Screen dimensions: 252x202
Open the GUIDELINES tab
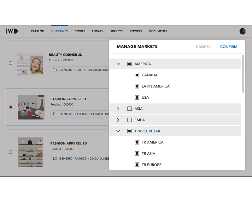click(x=60, y=31)
